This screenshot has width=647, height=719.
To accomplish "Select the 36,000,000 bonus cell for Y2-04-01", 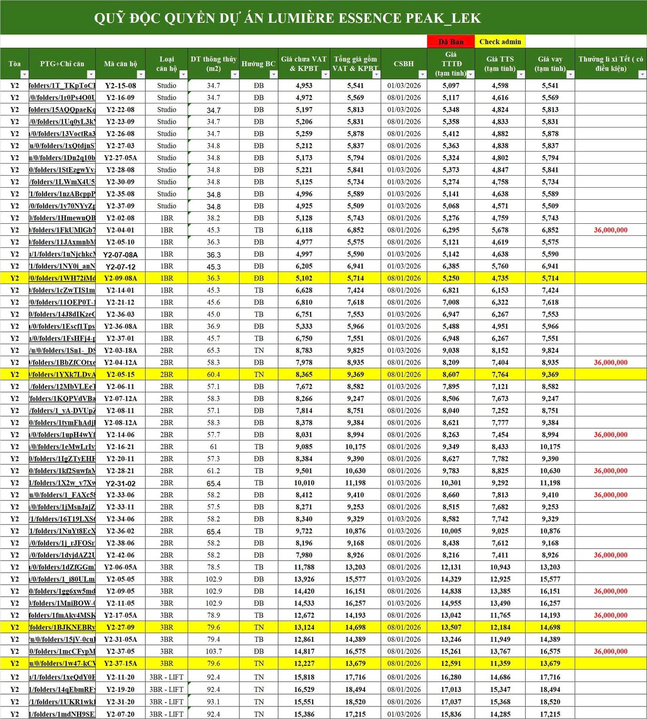I will (610, 230).
